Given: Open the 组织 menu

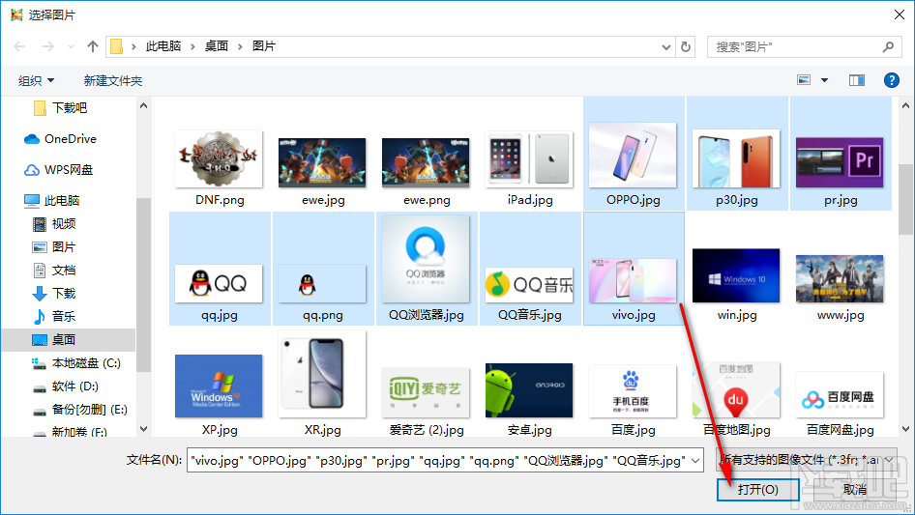Looking at the screenshot, I should click(x=36, y=80).
